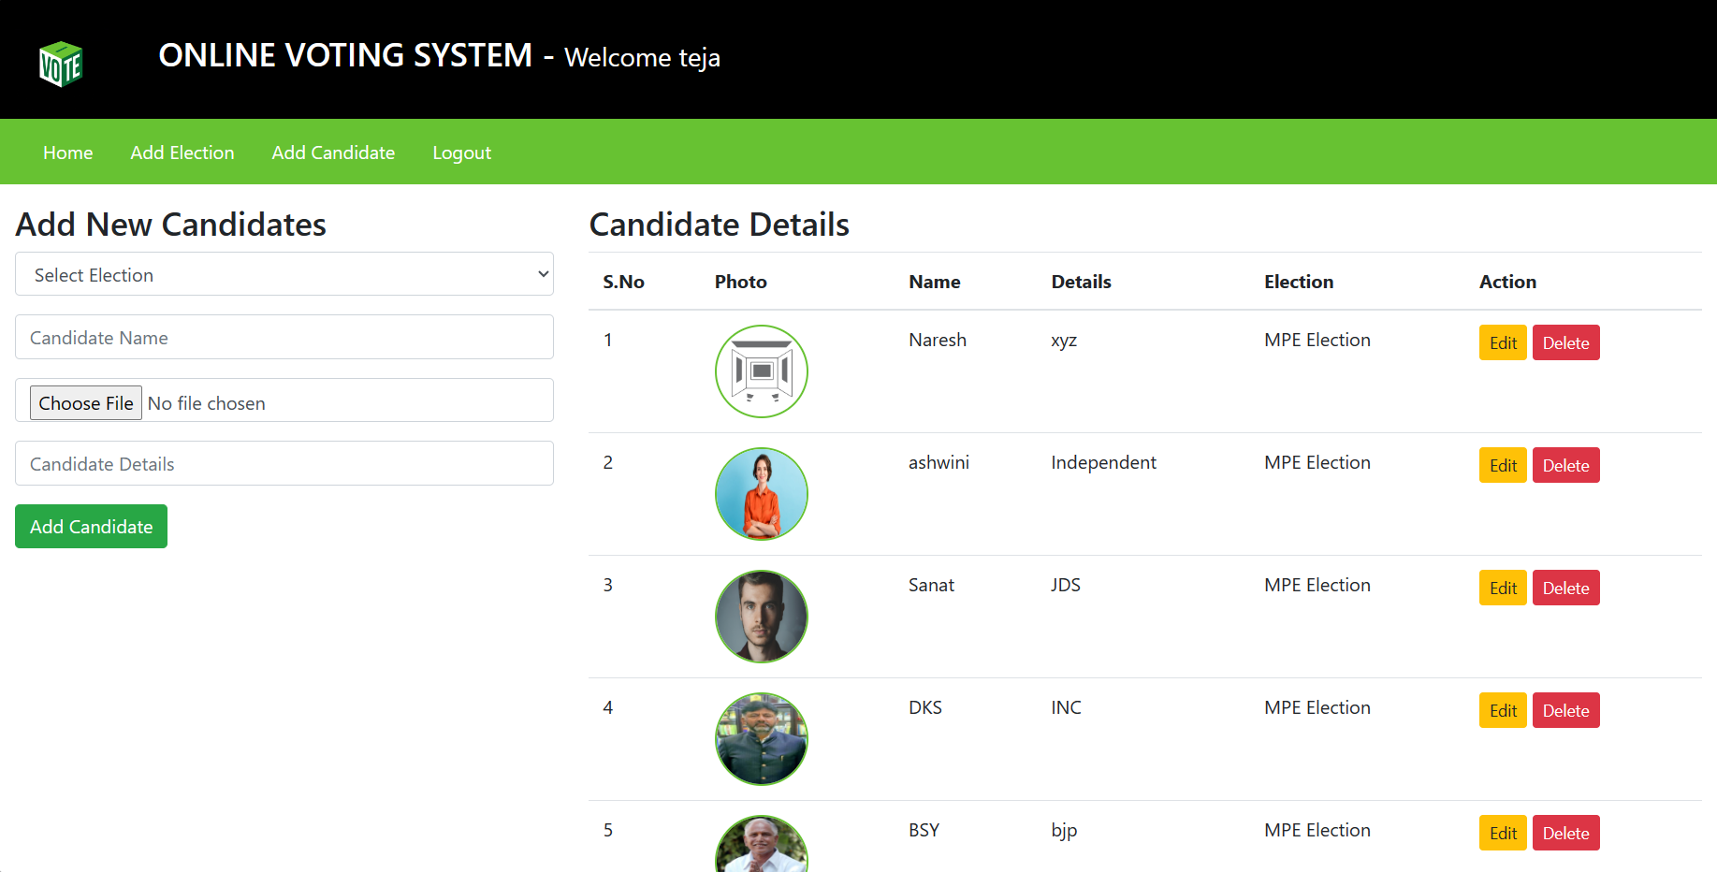Click the details cell 'Independent'
The height and width of the screenshot is (872, 1717).
1103,462
